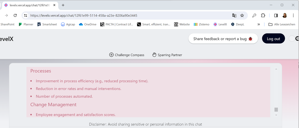The width and height of the screenshot is (299, 128).
Task: Reload the page with the refresh icon
Action: click(x=15, y=15)
